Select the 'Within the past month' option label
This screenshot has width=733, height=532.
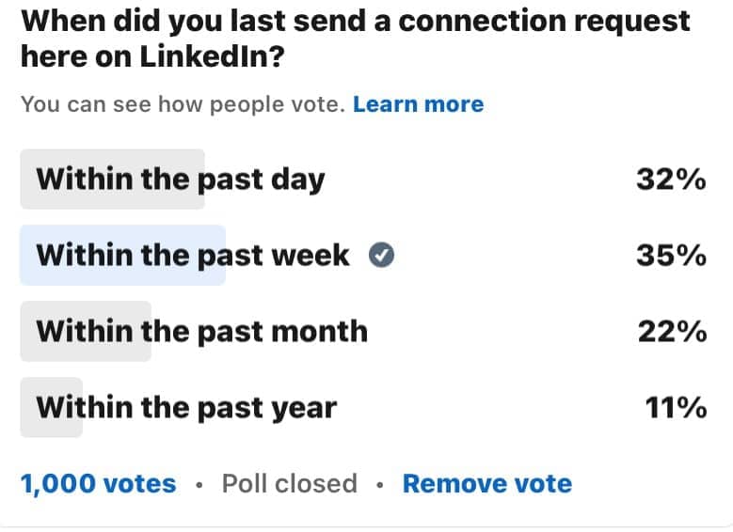tap(202, 332)
